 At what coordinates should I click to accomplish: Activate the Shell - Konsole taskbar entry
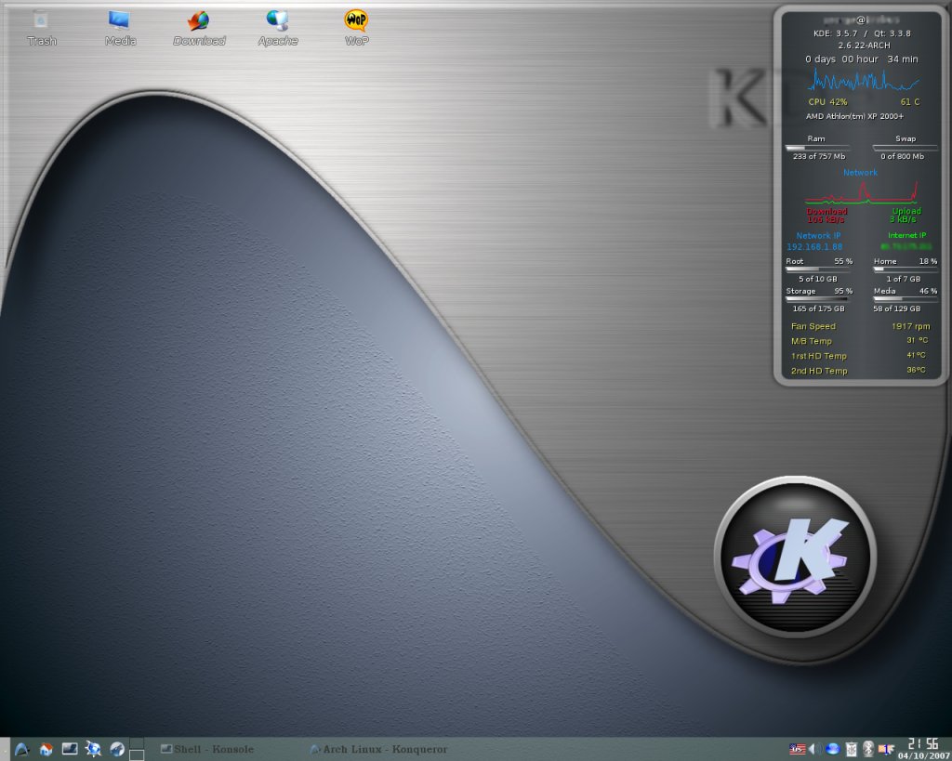tap(207, 750)
